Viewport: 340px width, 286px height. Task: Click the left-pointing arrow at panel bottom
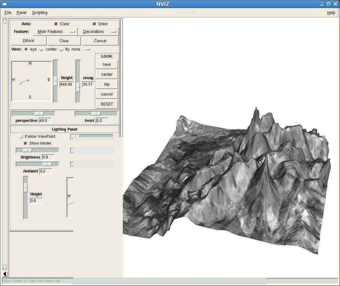coord(5,274)
